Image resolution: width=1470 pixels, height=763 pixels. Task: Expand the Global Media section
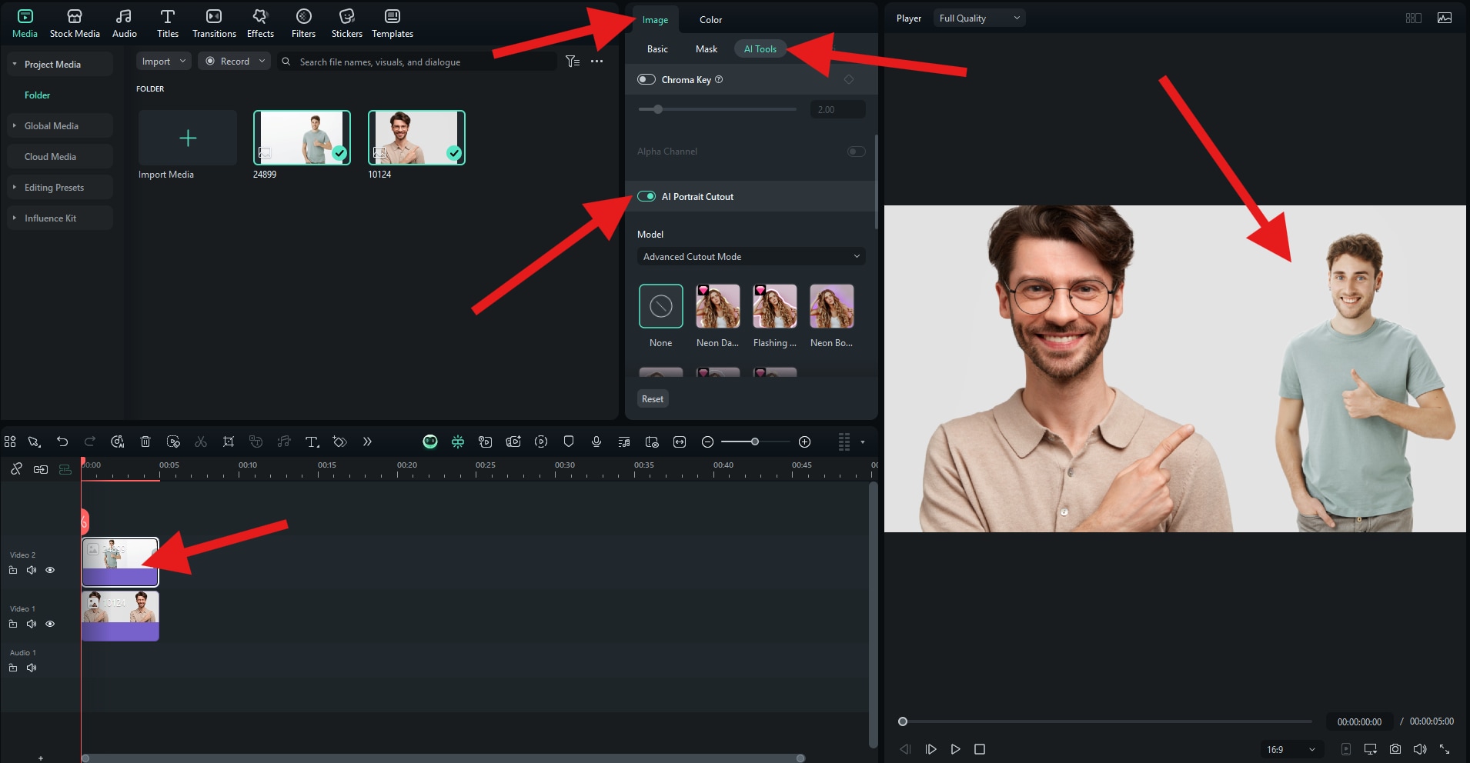click(x=15, y=125)
